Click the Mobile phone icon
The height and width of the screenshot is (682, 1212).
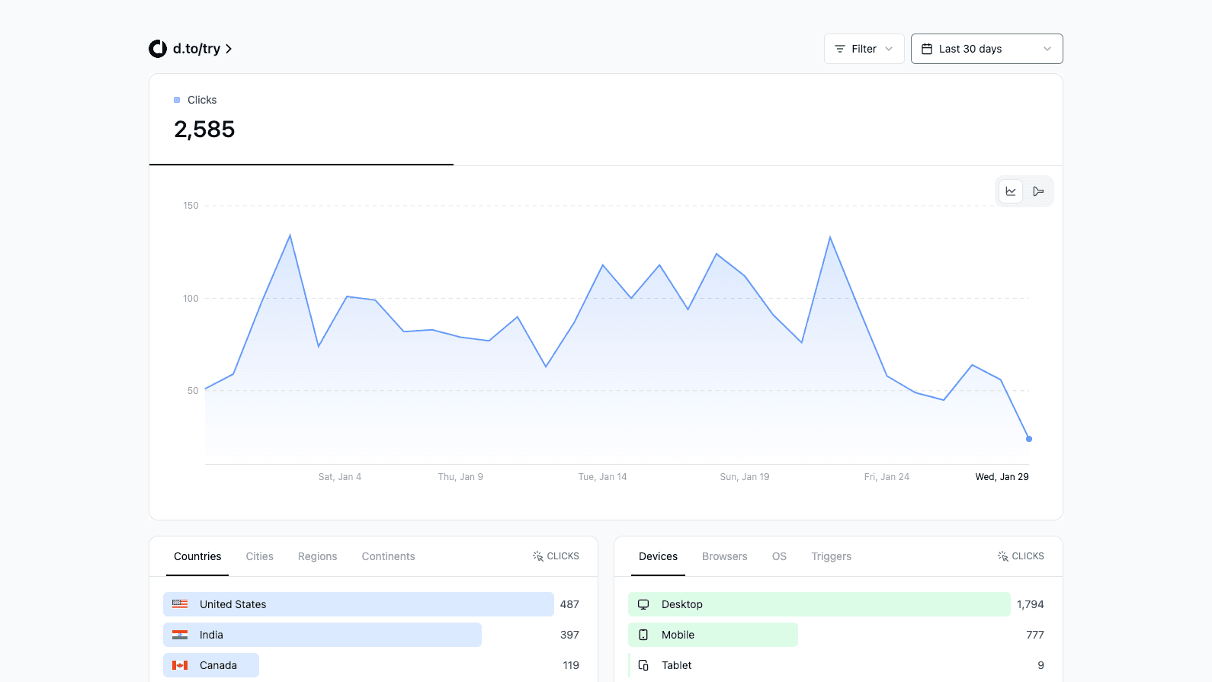pyautogui.click(x=643, y=635)
